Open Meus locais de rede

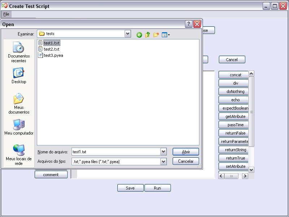(19, 154)
